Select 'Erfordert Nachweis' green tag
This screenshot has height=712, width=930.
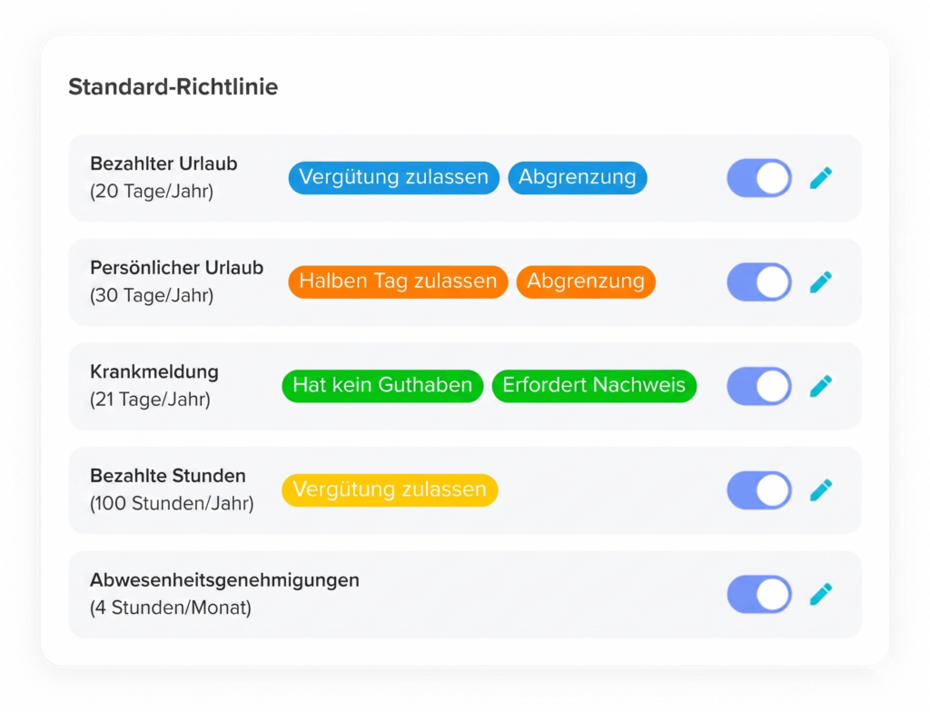[594, 386]
